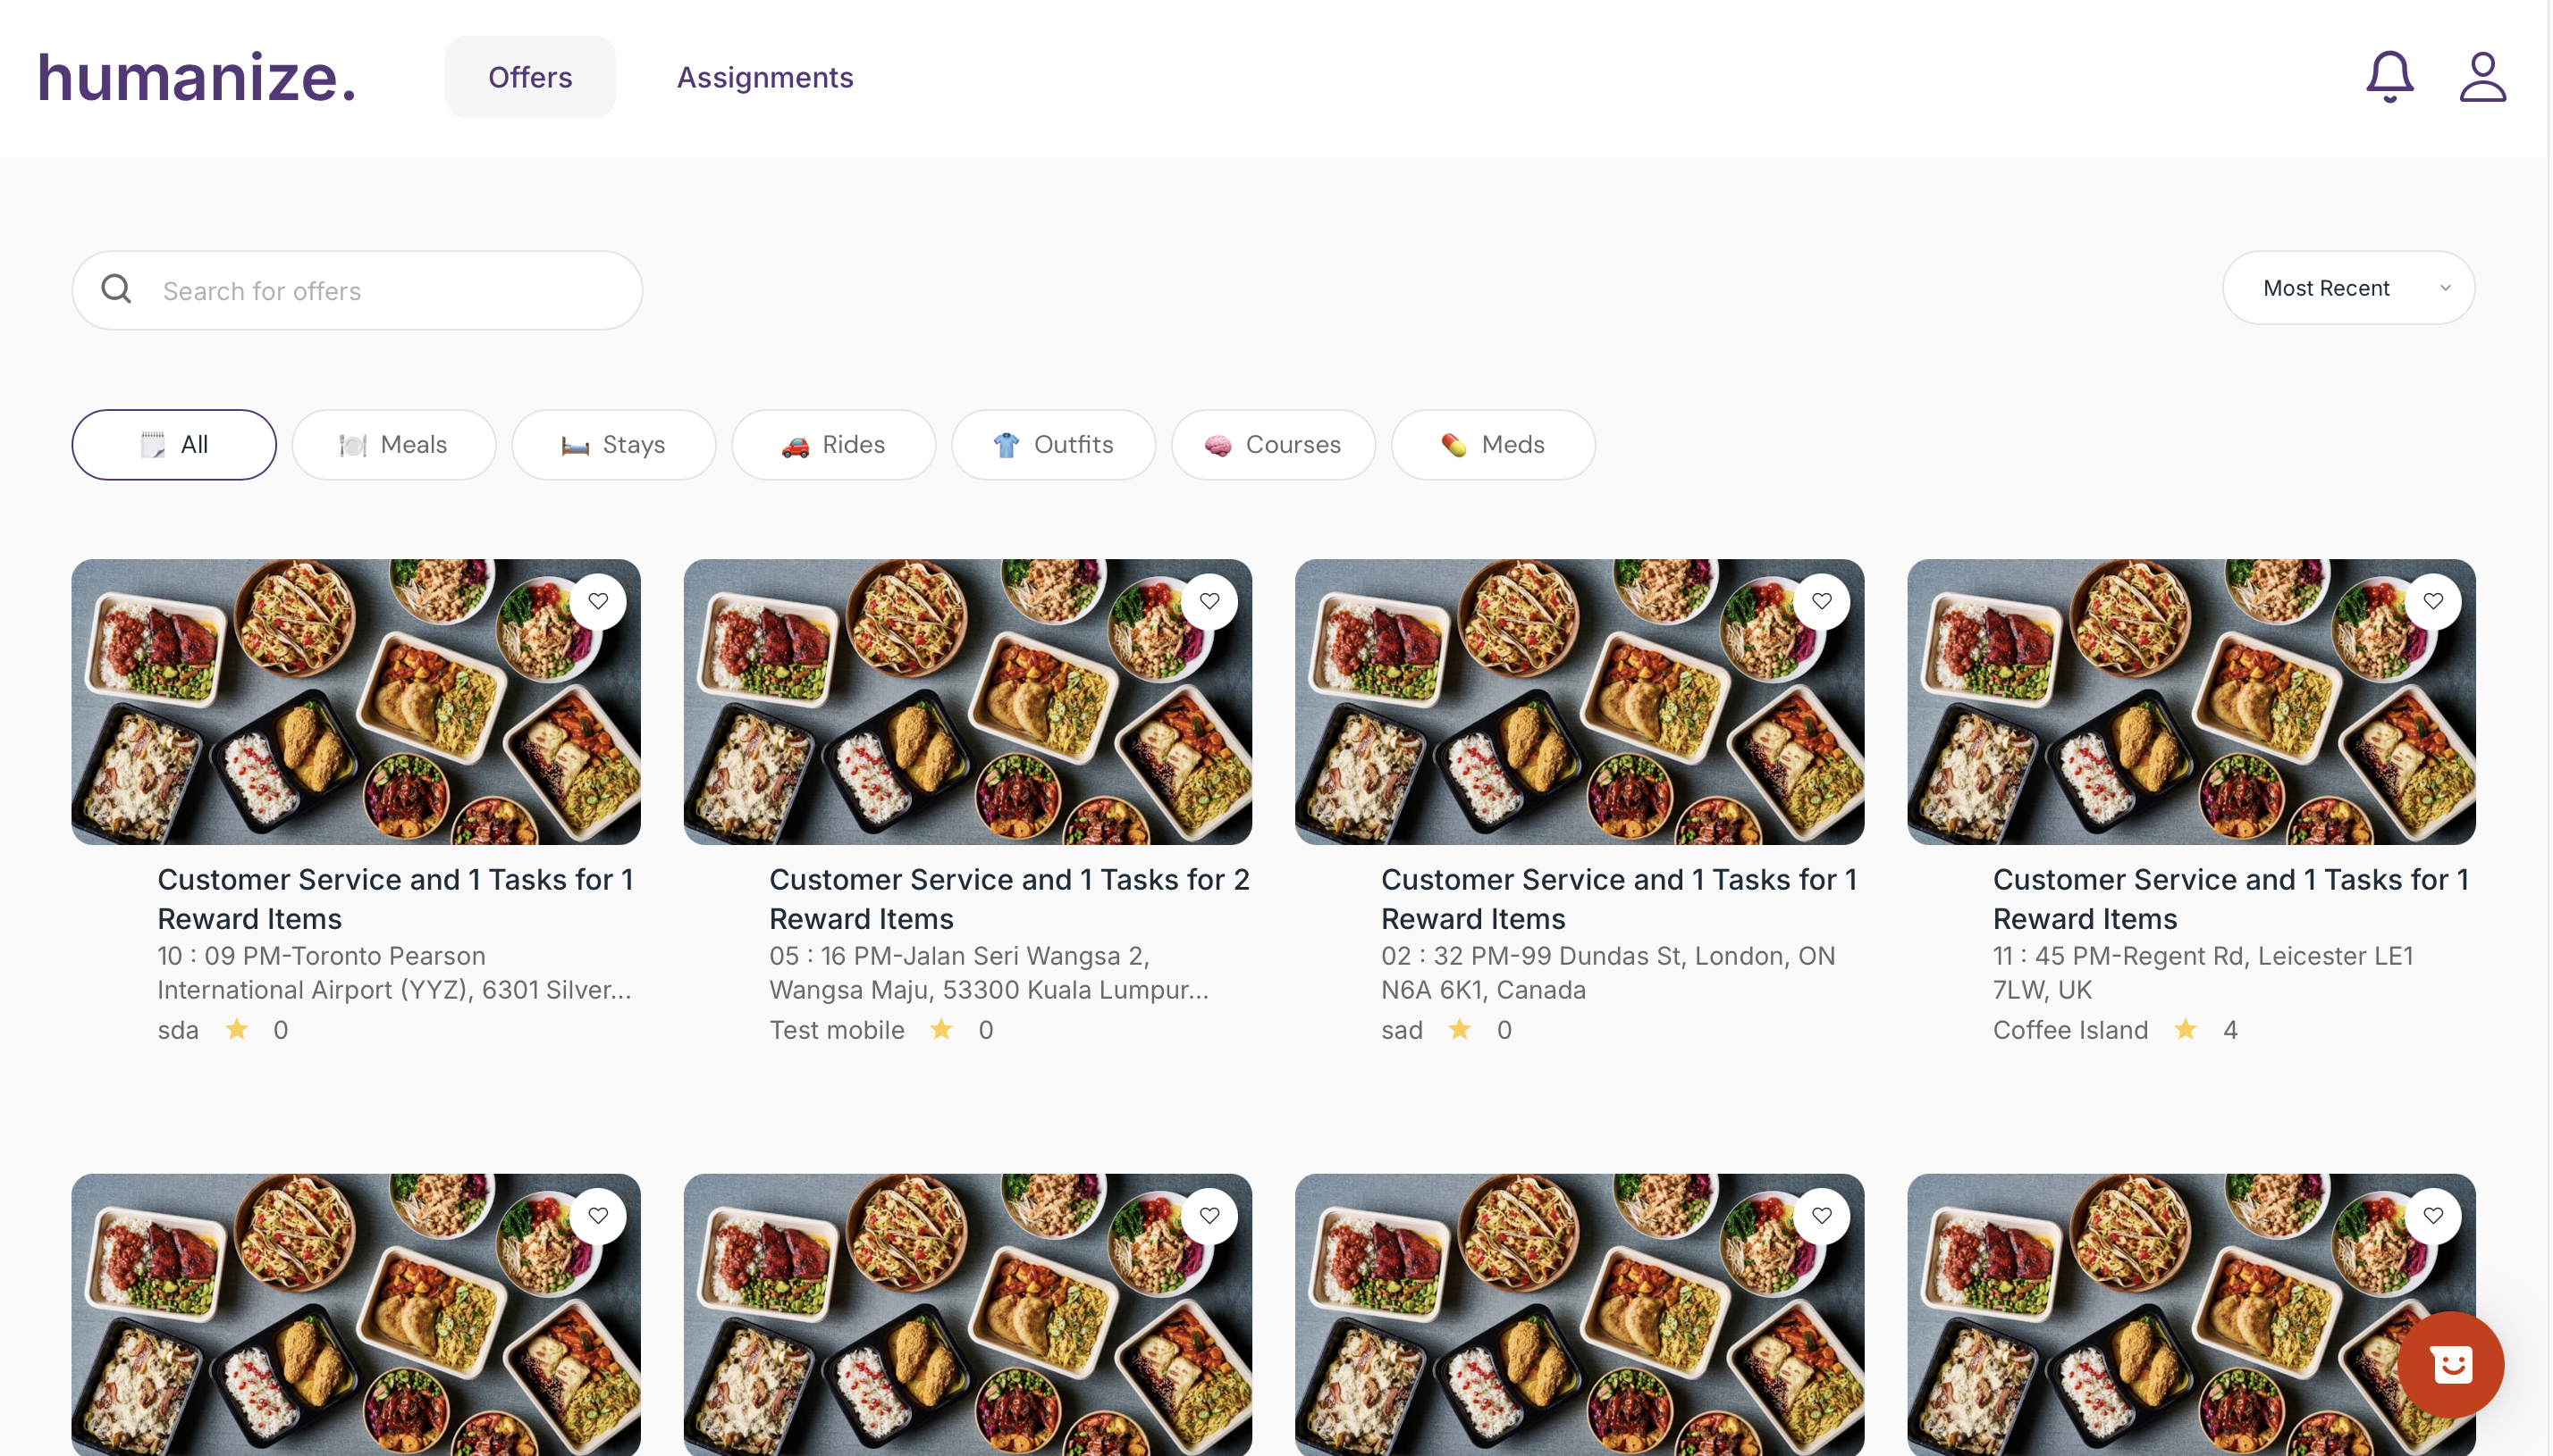The width and height of the screenshot is (2553, 1456).
Task: Open the notifications bell
Action: (x=2389, y=77)
